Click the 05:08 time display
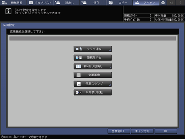 pyautogui.click(x=8, y=137)
